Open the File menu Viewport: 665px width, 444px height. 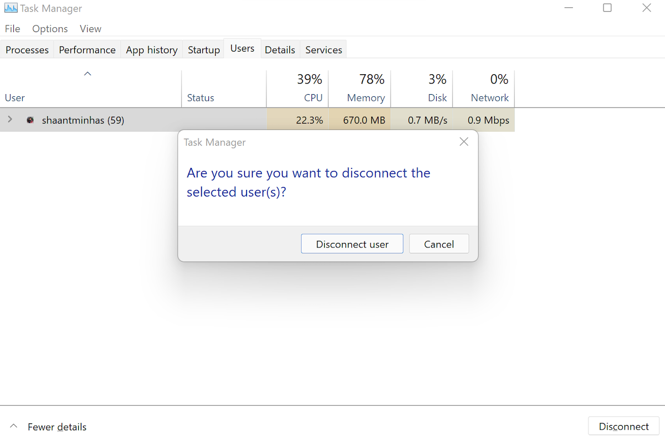[x=12, y=29]
